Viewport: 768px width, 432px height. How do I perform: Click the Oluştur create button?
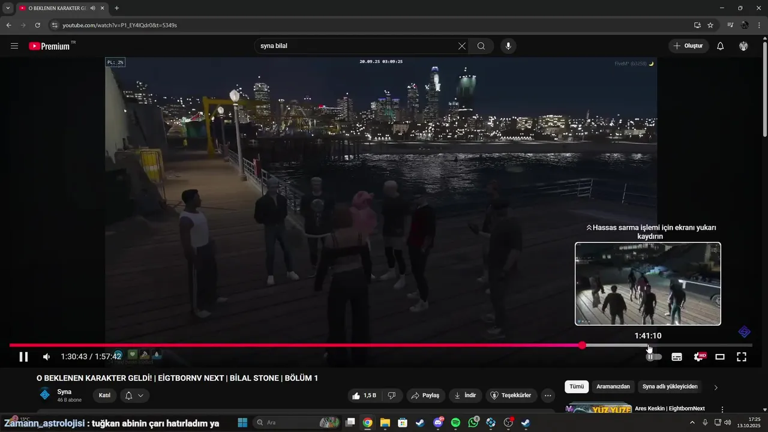tap(689, 46)
